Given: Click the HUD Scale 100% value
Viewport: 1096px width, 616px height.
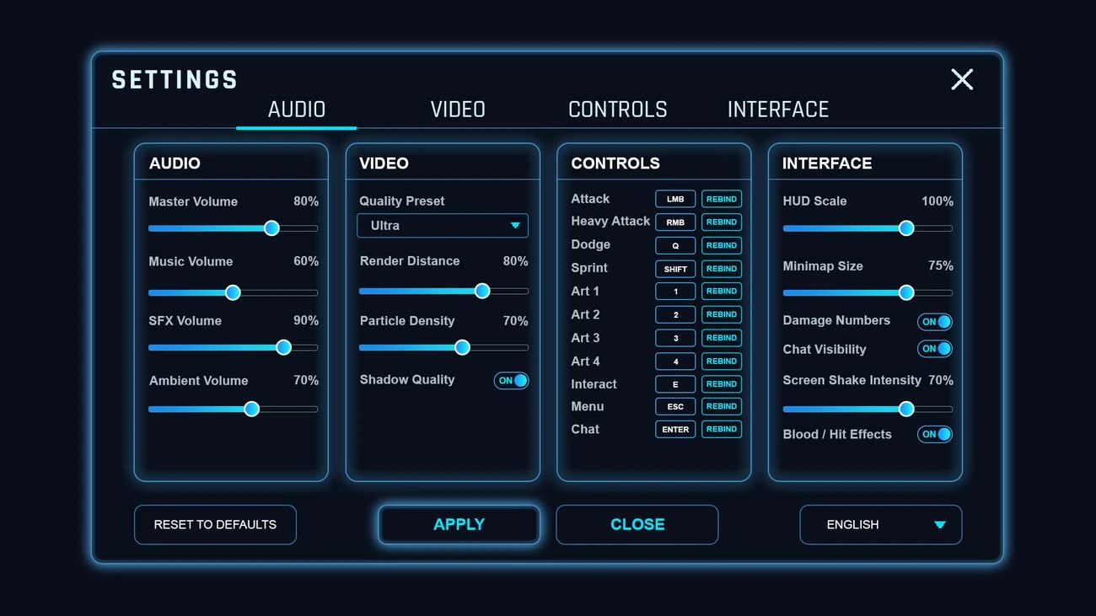Looking at the screenshot, I should point(938,201).
